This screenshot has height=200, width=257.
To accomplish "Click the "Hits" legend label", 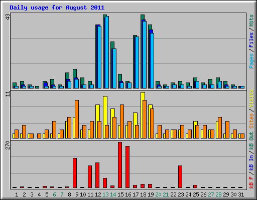I will (251, 20).
